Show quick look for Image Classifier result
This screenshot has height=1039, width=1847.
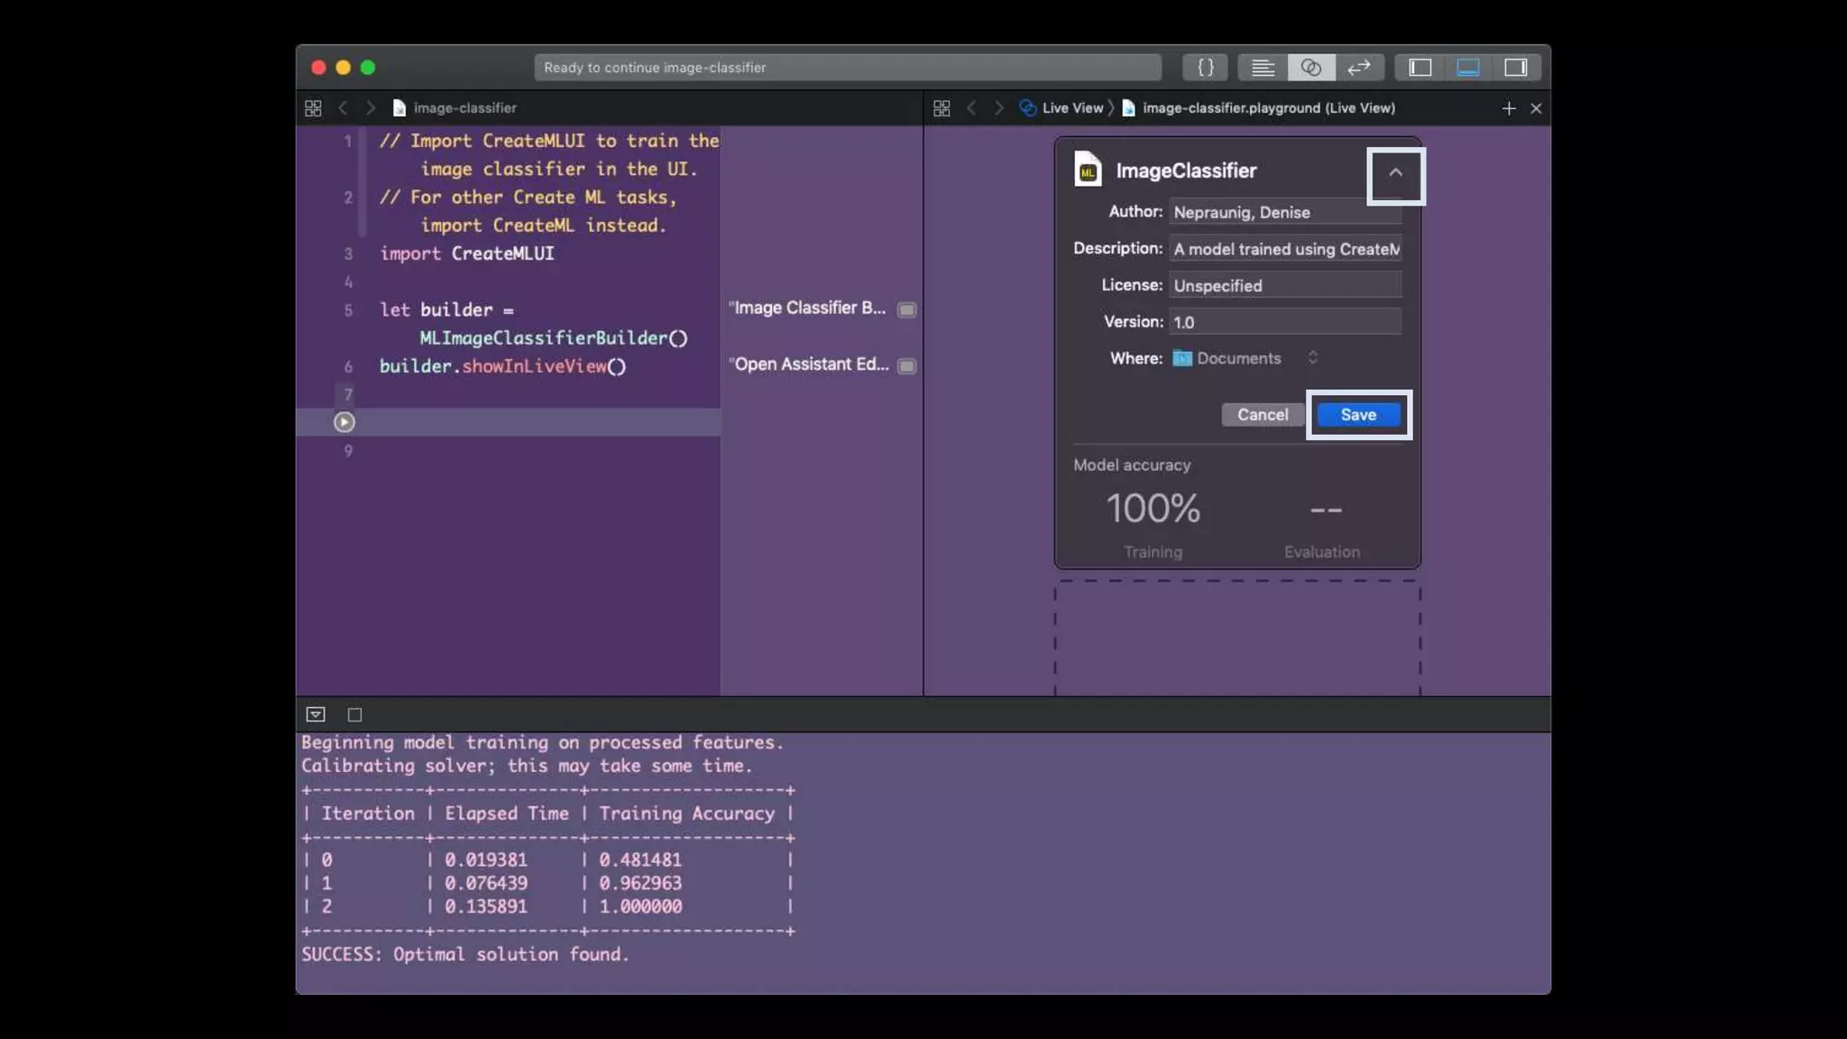coord(907,309)
